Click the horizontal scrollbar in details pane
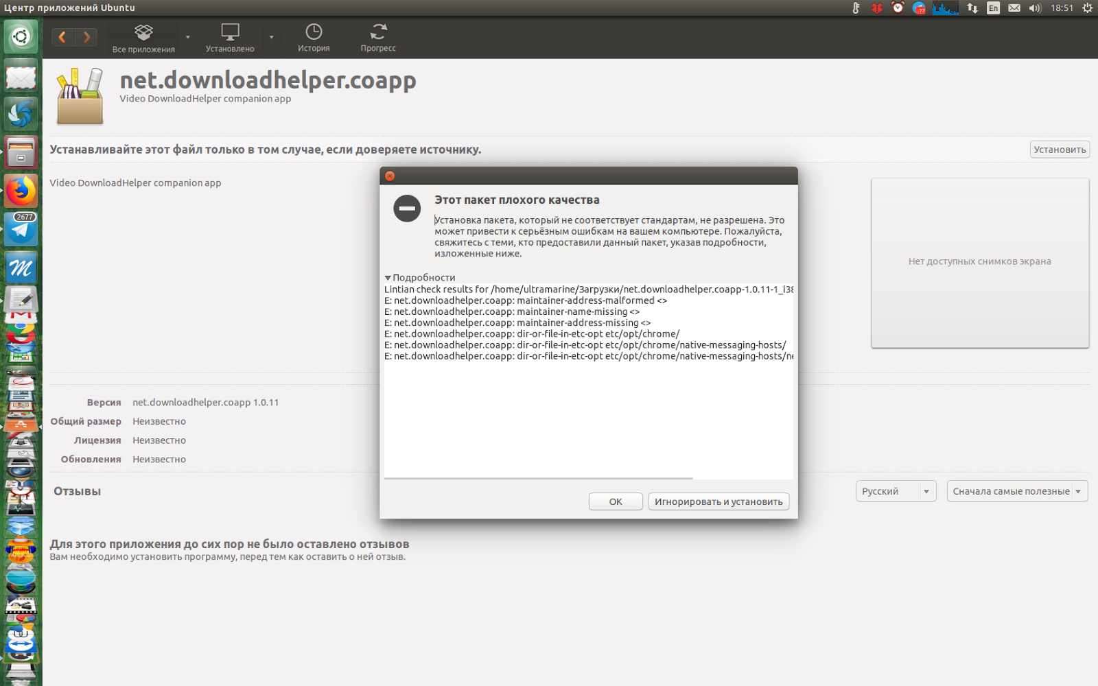 [x=539, y=478]
